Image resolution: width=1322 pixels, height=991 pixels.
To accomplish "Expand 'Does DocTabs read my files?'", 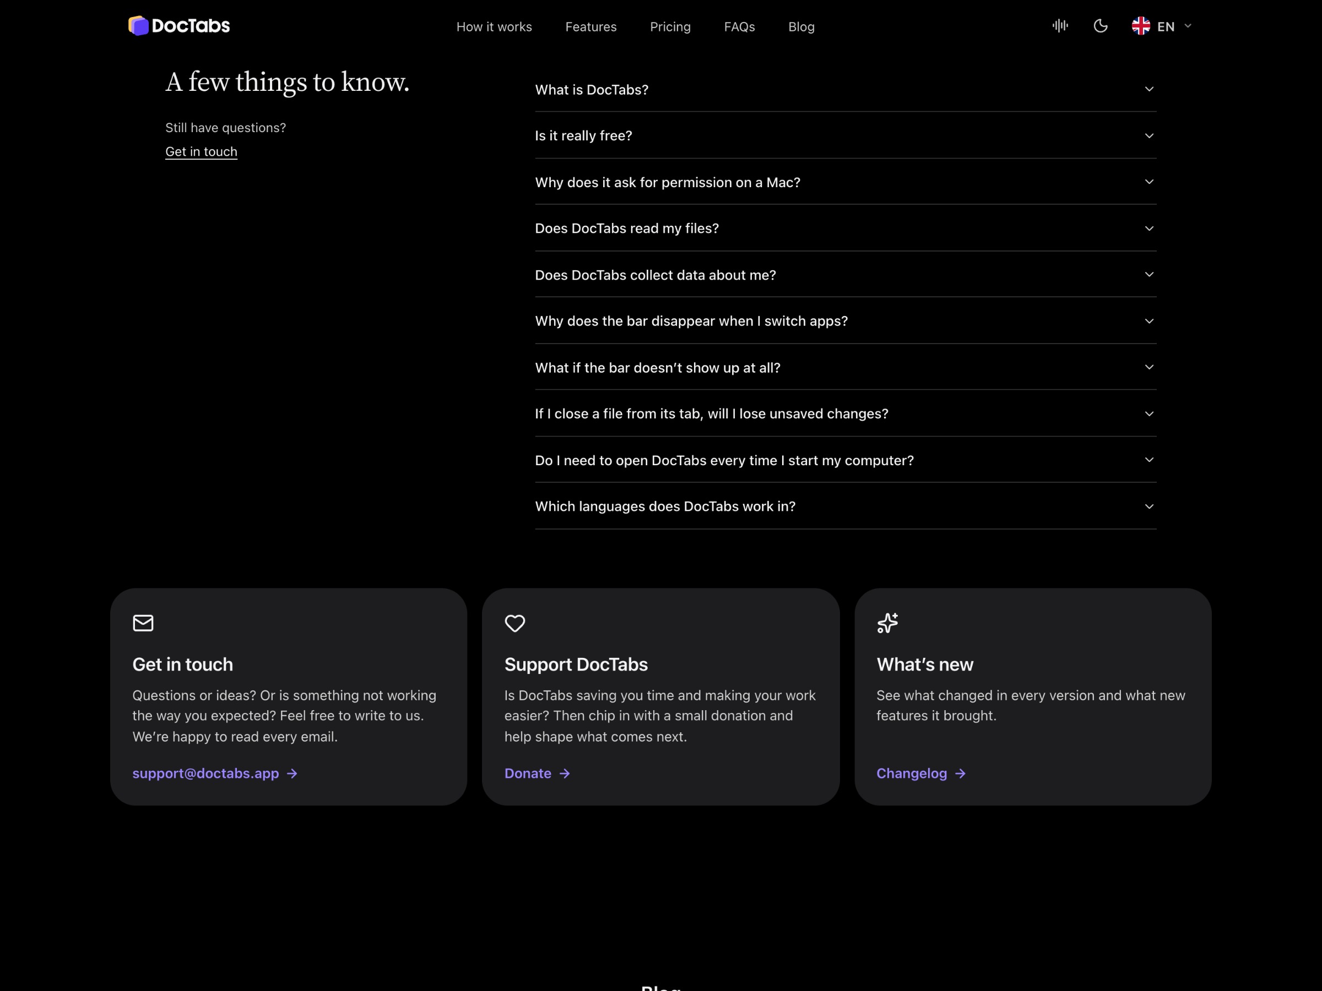I will [846, 228].
